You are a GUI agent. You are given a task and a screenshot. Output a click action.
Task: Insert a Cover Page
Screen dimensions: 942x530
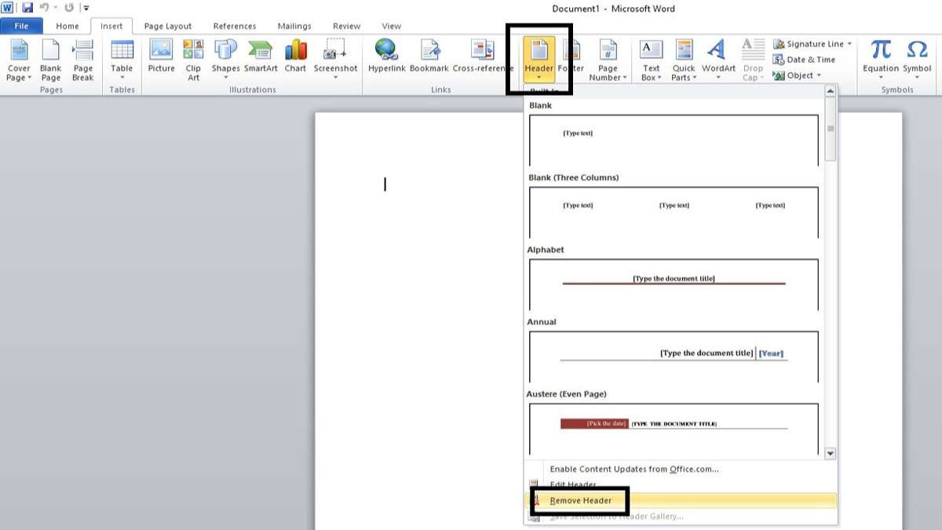(x=18, y=59)
